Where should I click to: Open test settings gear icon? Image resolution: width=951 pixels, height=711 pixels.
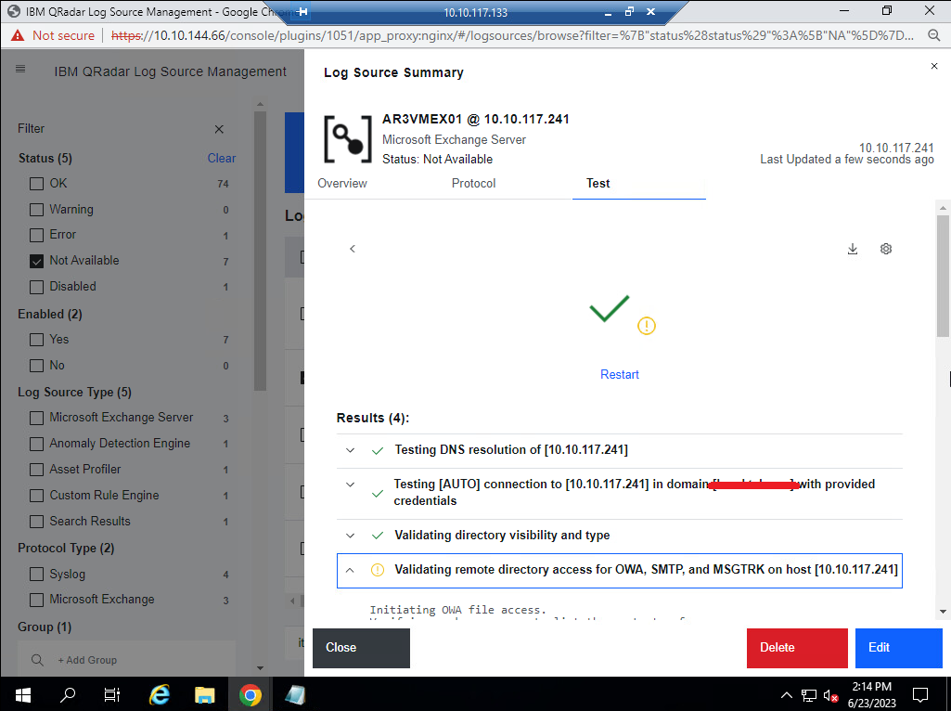(x=885, y=249)
